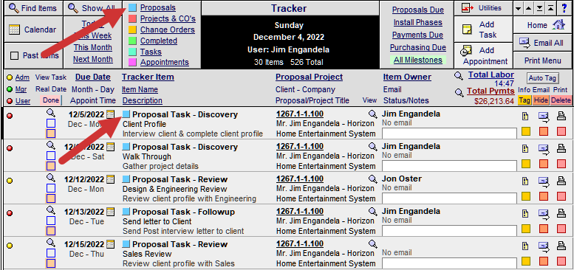Viewport: 574px width, 270px height.
Task: Click the Add Task button
Action: pyautogui.click(x=483, y=30)
